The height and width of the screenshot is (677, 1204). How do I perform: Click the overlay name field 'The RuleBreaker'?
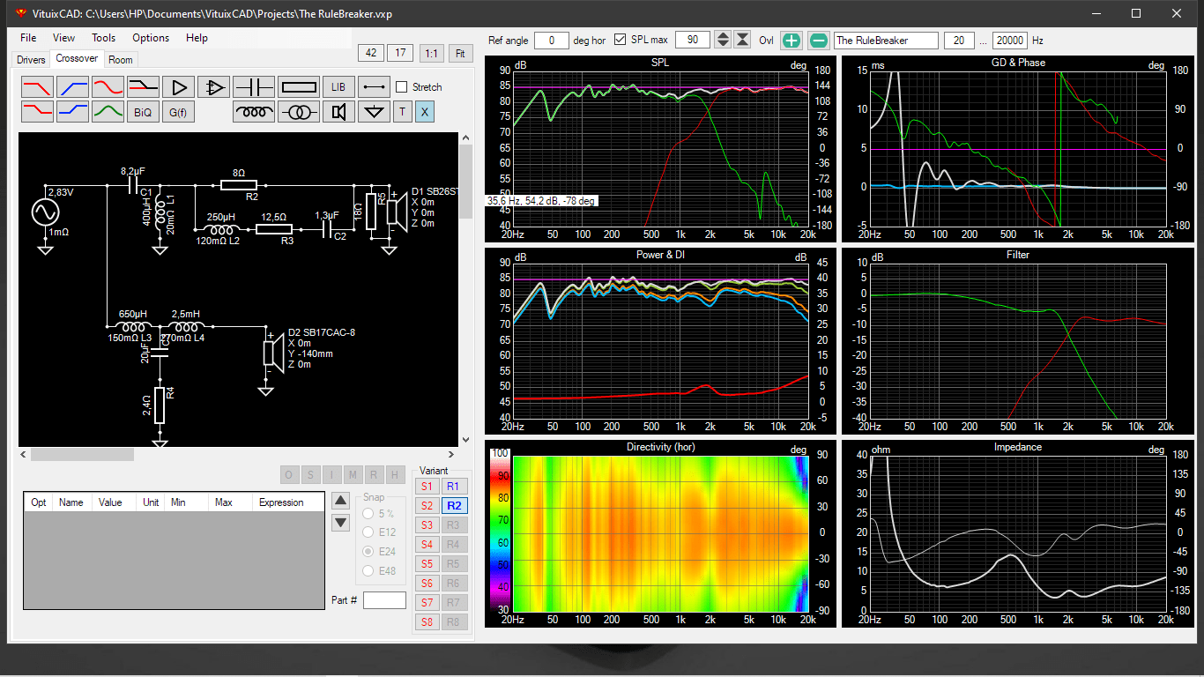885,40
